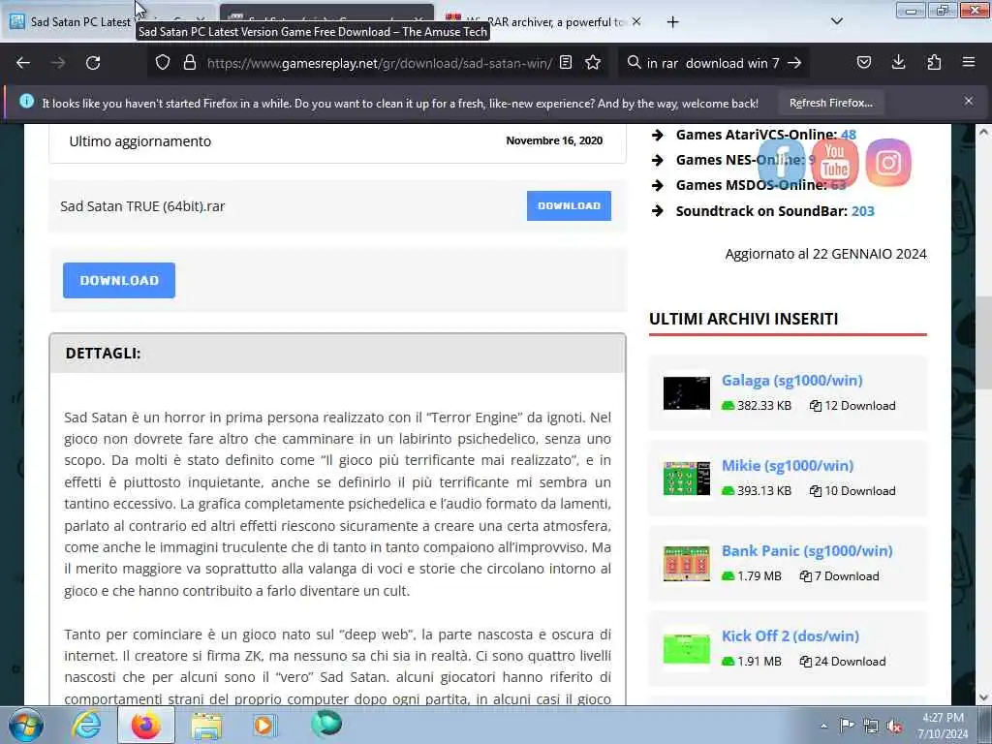The image size is (992, 744).
Task: Open YouTube social icon
Action: click(x=834, y=163)
